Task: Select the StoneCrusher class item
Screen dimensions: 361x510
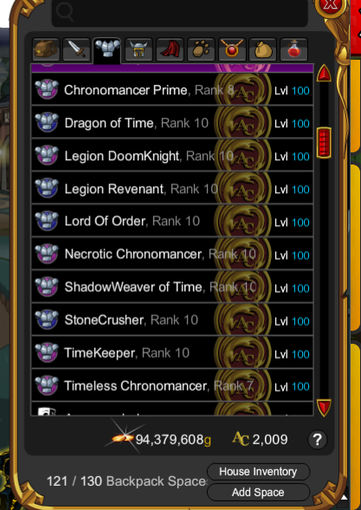Action: (x=172, y=320)
